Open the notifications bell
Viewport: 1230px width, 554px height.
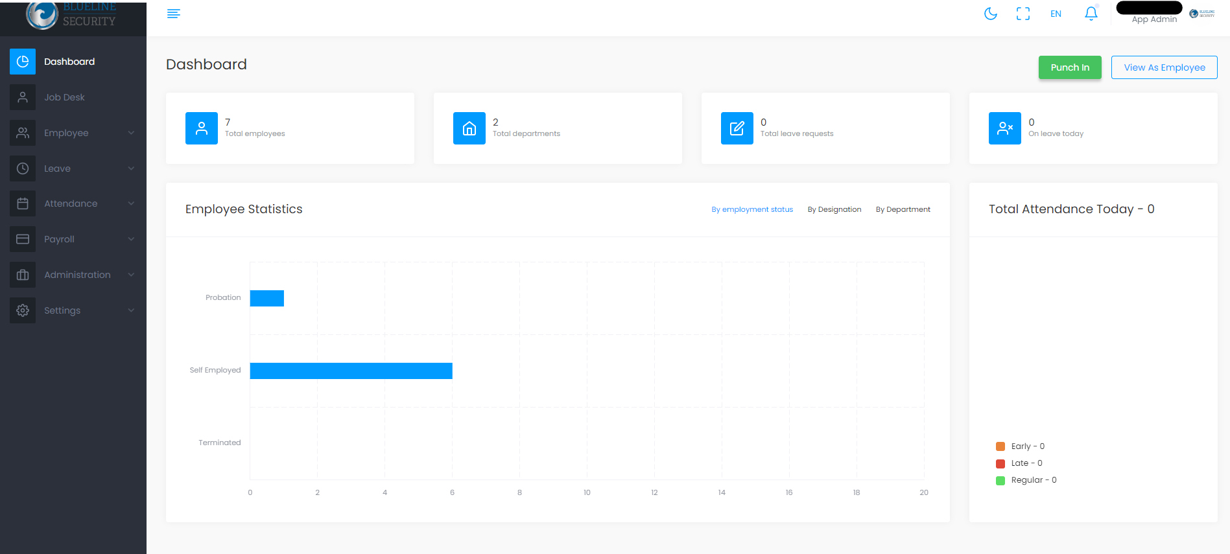1091,14
